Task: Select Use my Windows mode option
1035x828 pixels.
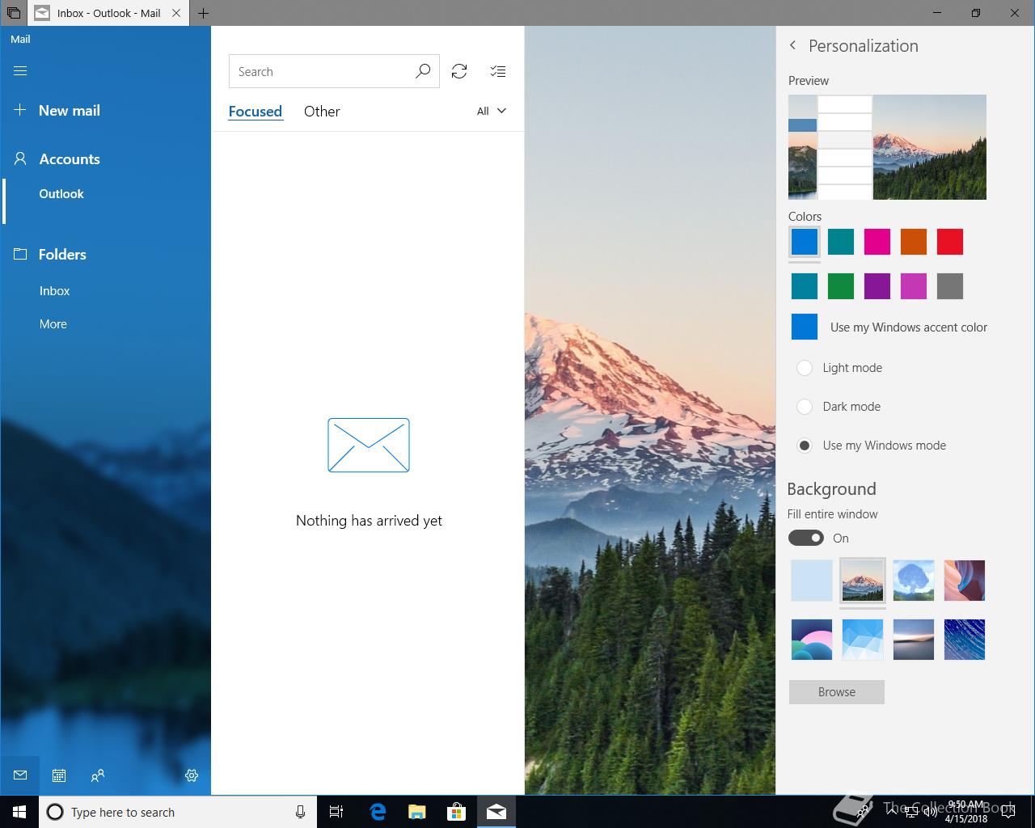Action: (x=805, y=446)
